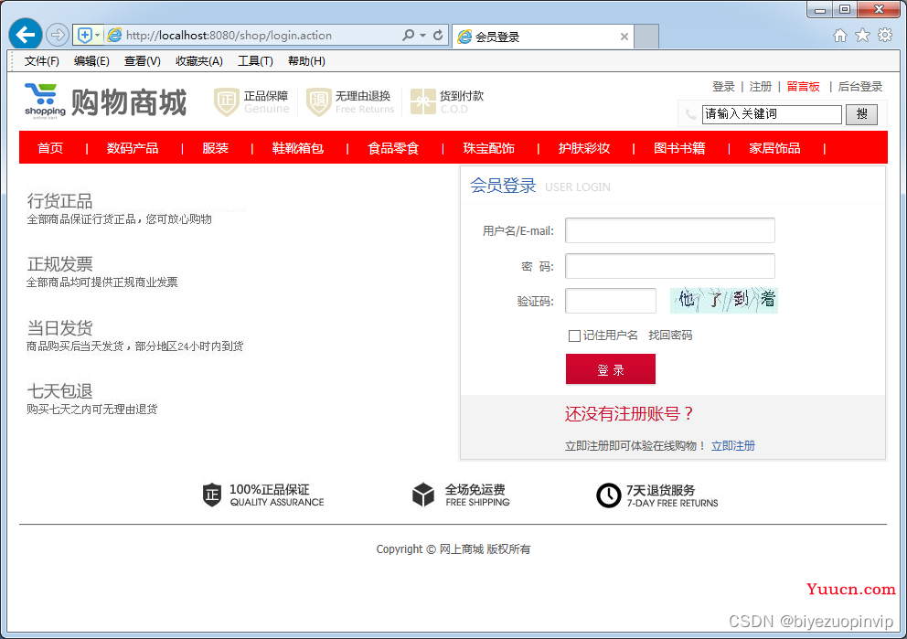
Task: Click the 会员登录 panel heading
Action: (503, 186)
